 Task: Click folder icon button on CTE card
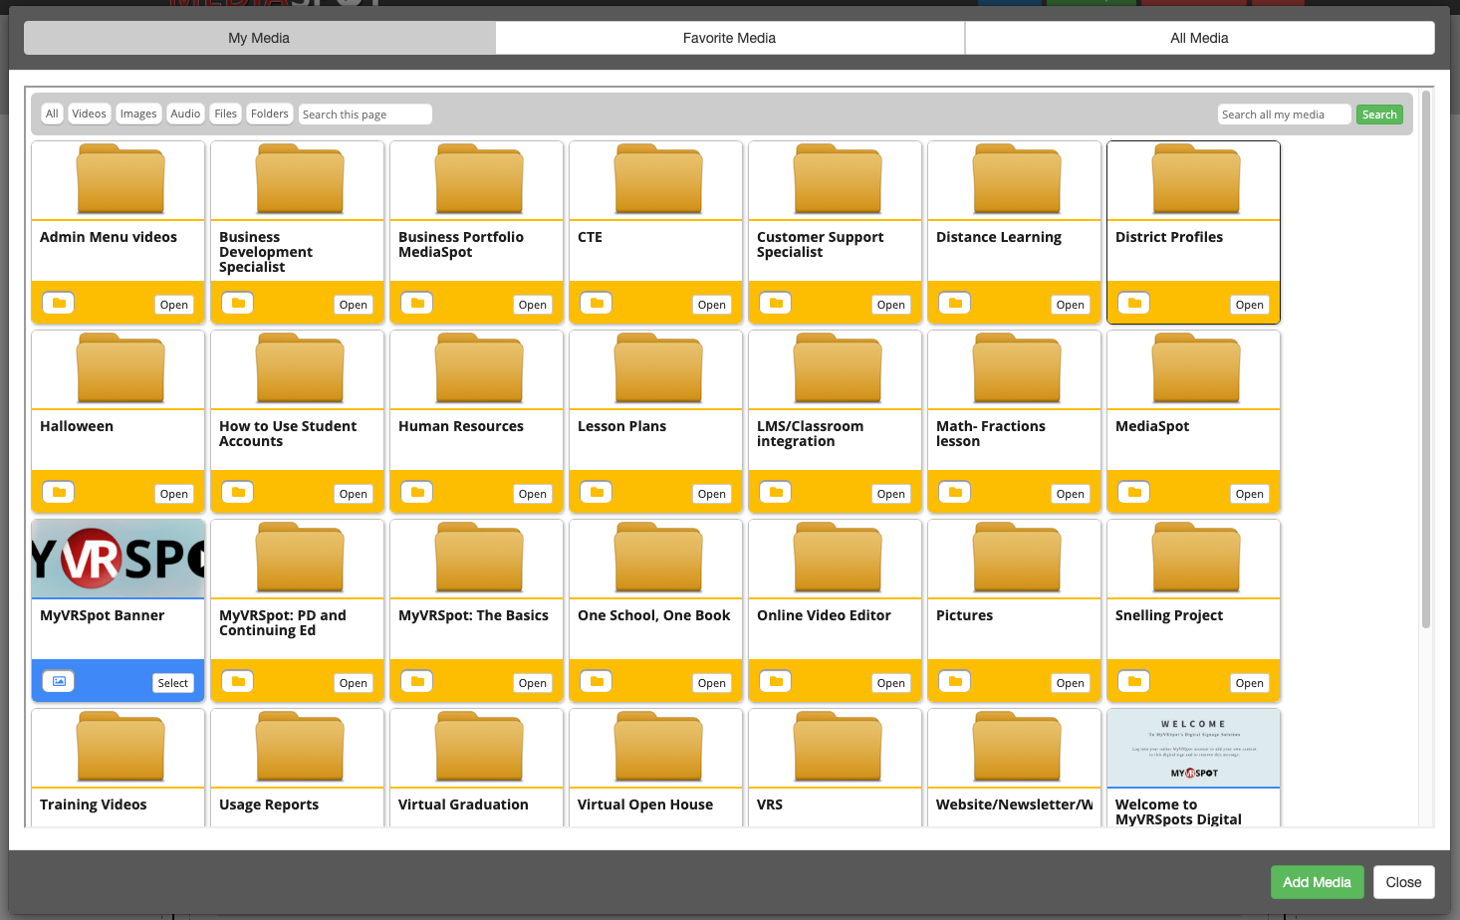pyautogui.click(x=597, y=303)
